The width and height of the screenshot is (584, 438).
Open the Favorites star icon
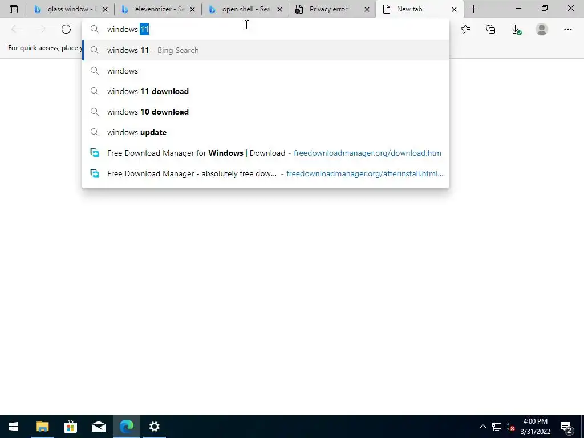pos(465,29)
